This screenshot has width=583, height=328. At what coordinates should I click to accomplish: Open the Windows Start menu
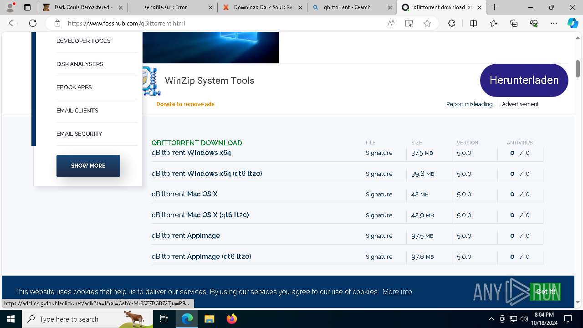coord(11,319)
